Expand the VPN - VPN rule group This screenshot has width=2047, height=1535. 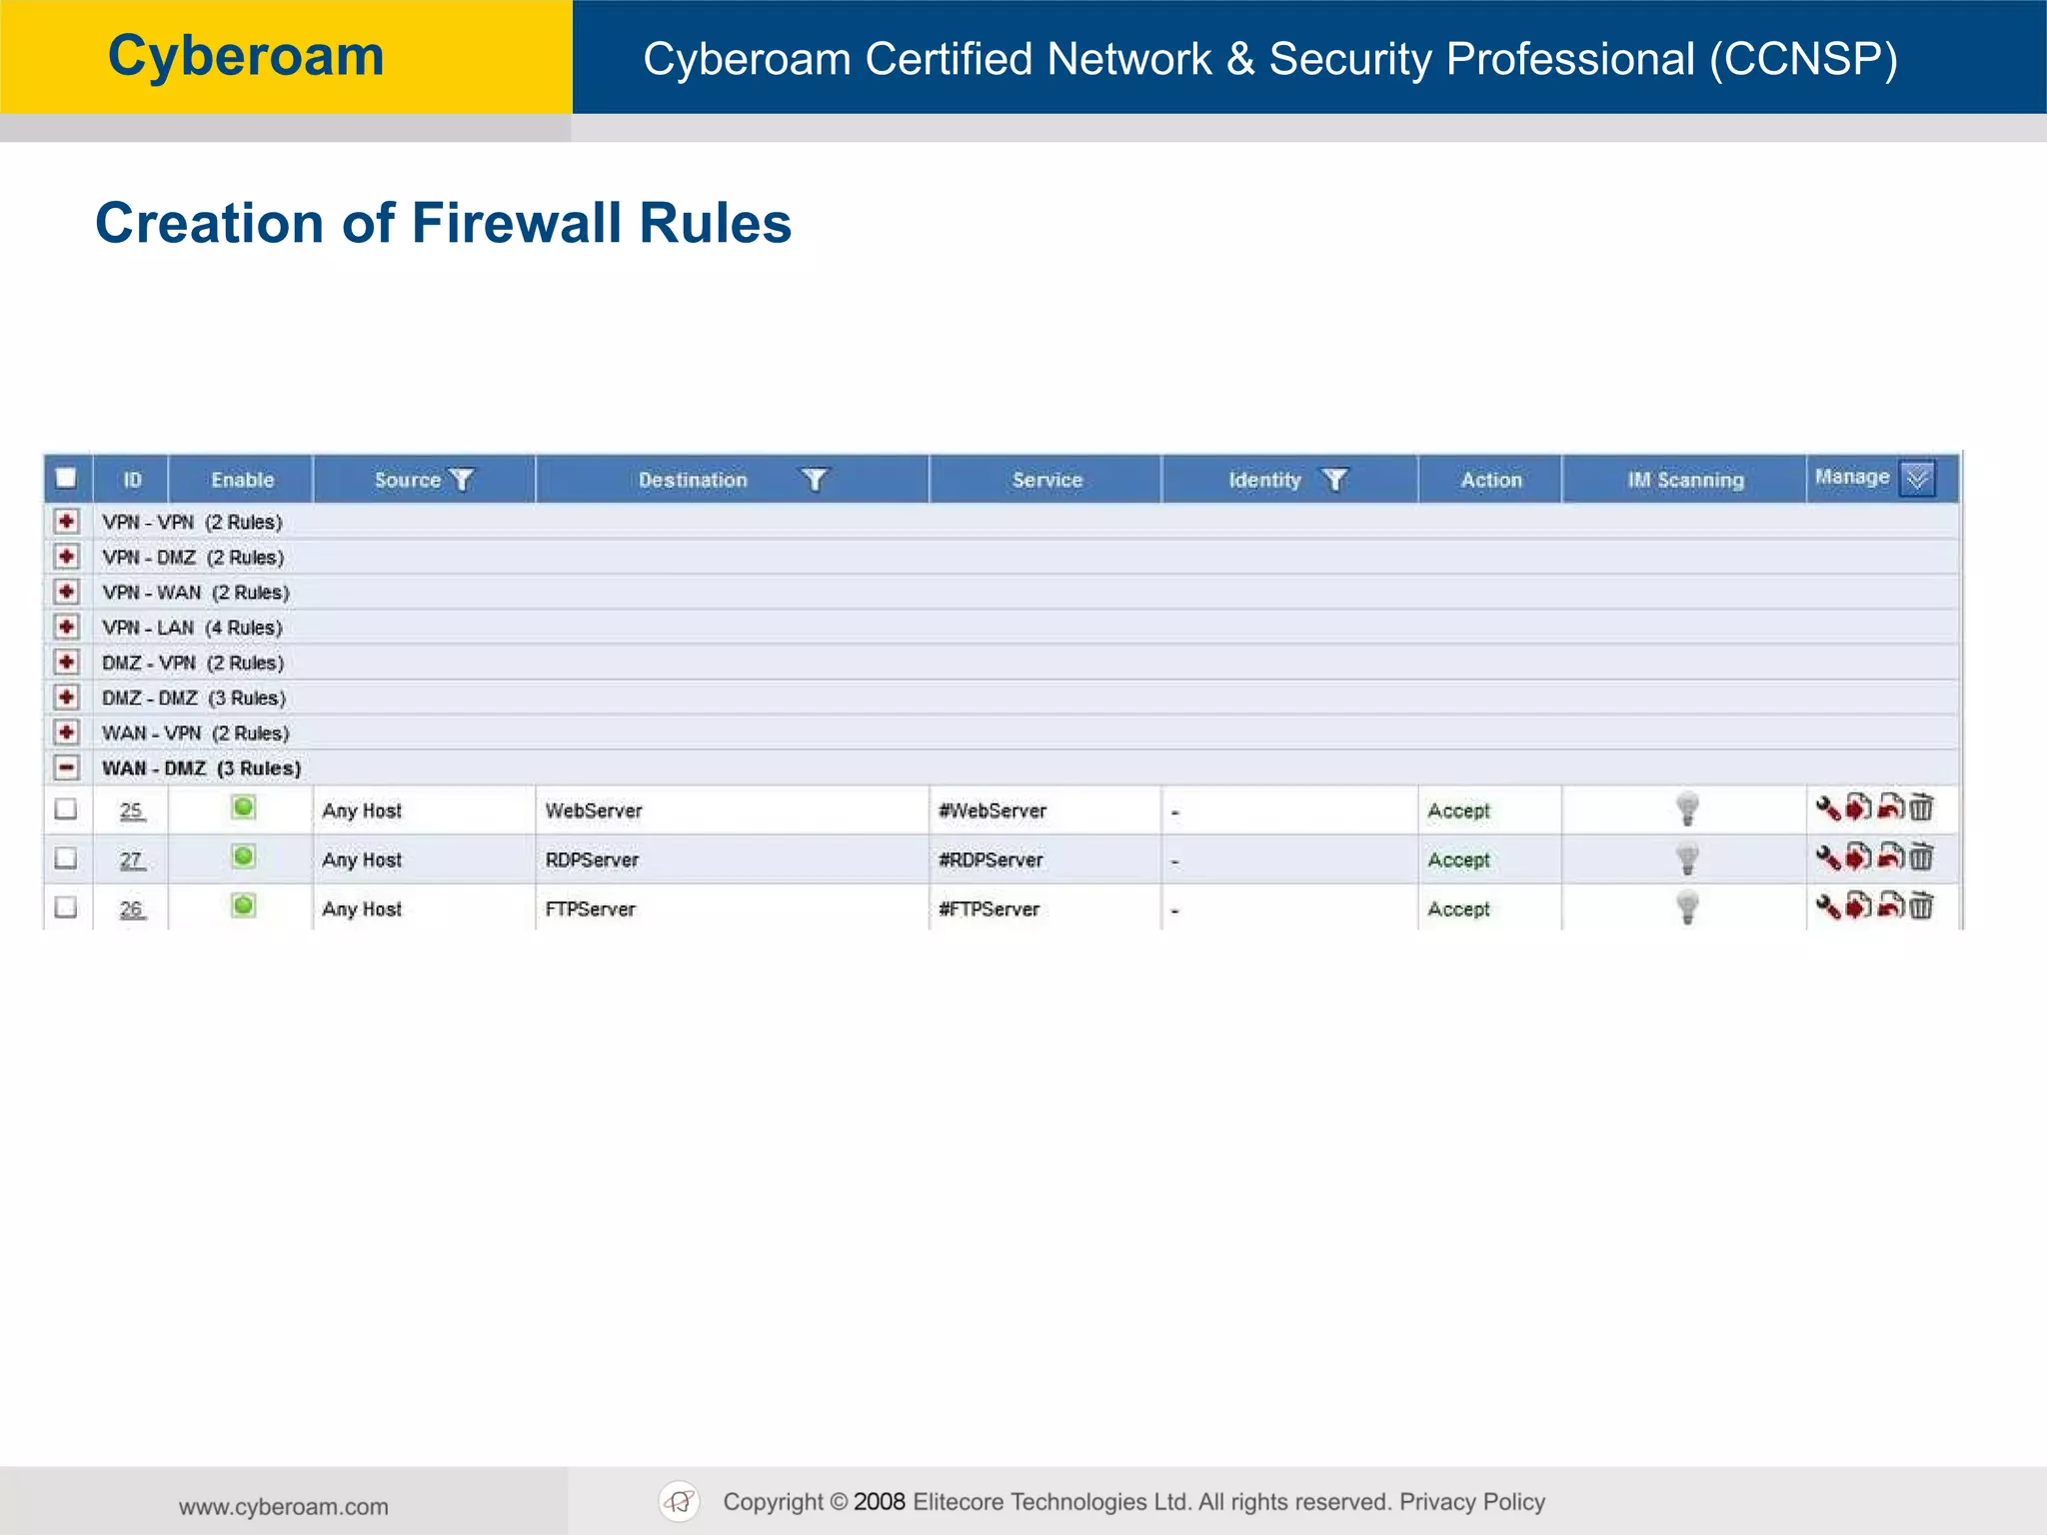click(66, 521)
